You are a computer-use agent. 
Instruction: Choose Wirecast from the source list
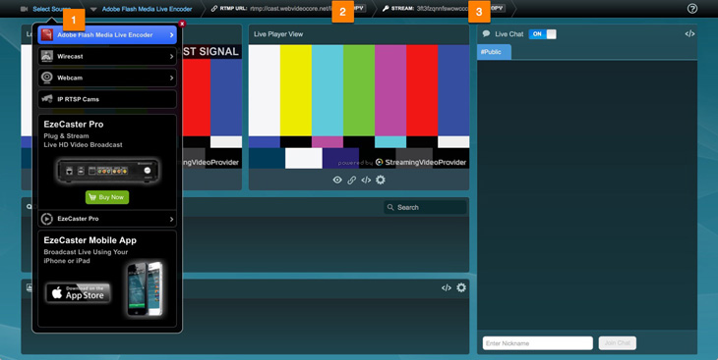[x=107, y=56]
